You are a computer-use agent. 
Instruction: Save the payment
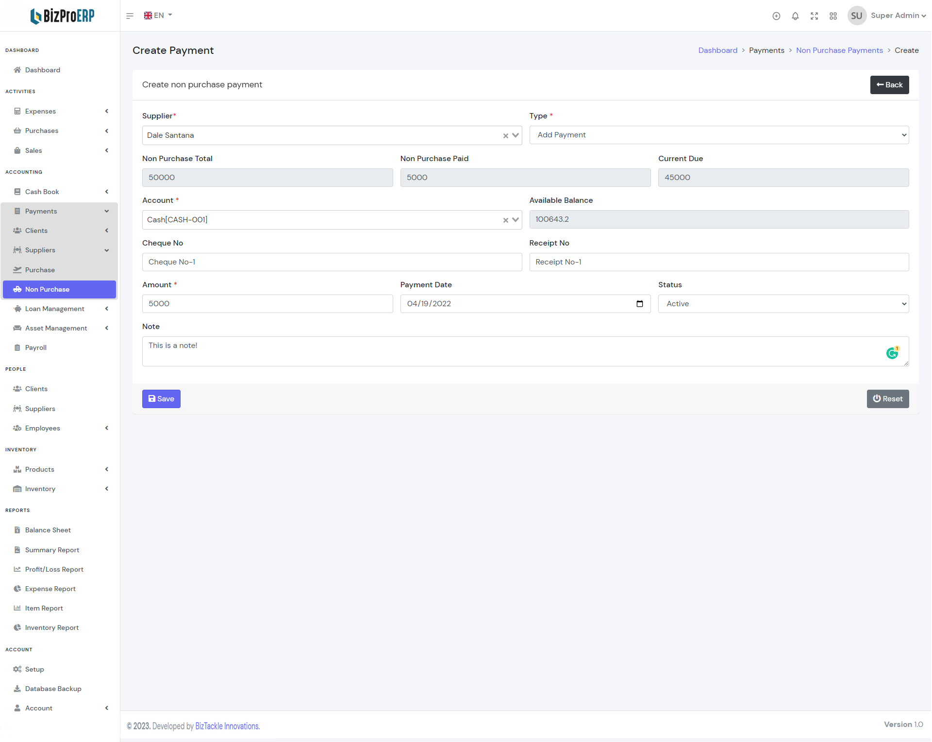pos(161,399)
